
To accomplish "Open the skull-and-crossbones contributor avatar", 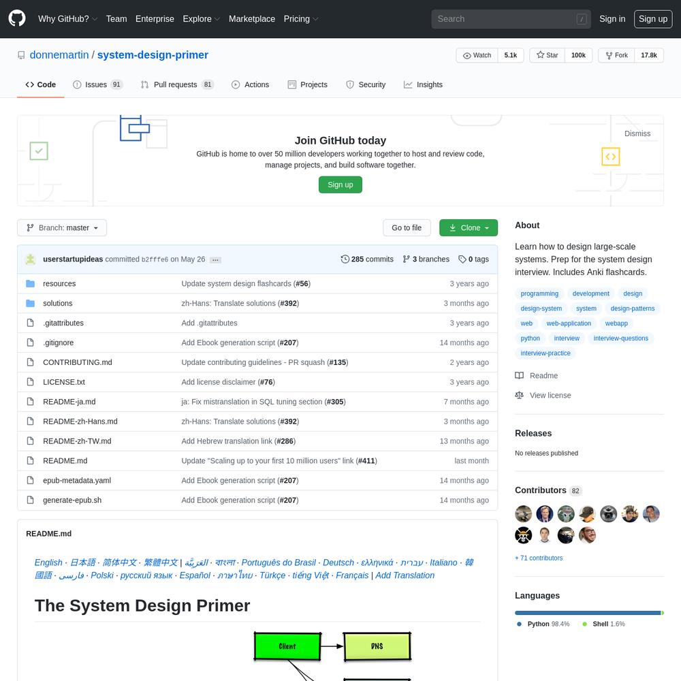I will click(x=523, y=535).
